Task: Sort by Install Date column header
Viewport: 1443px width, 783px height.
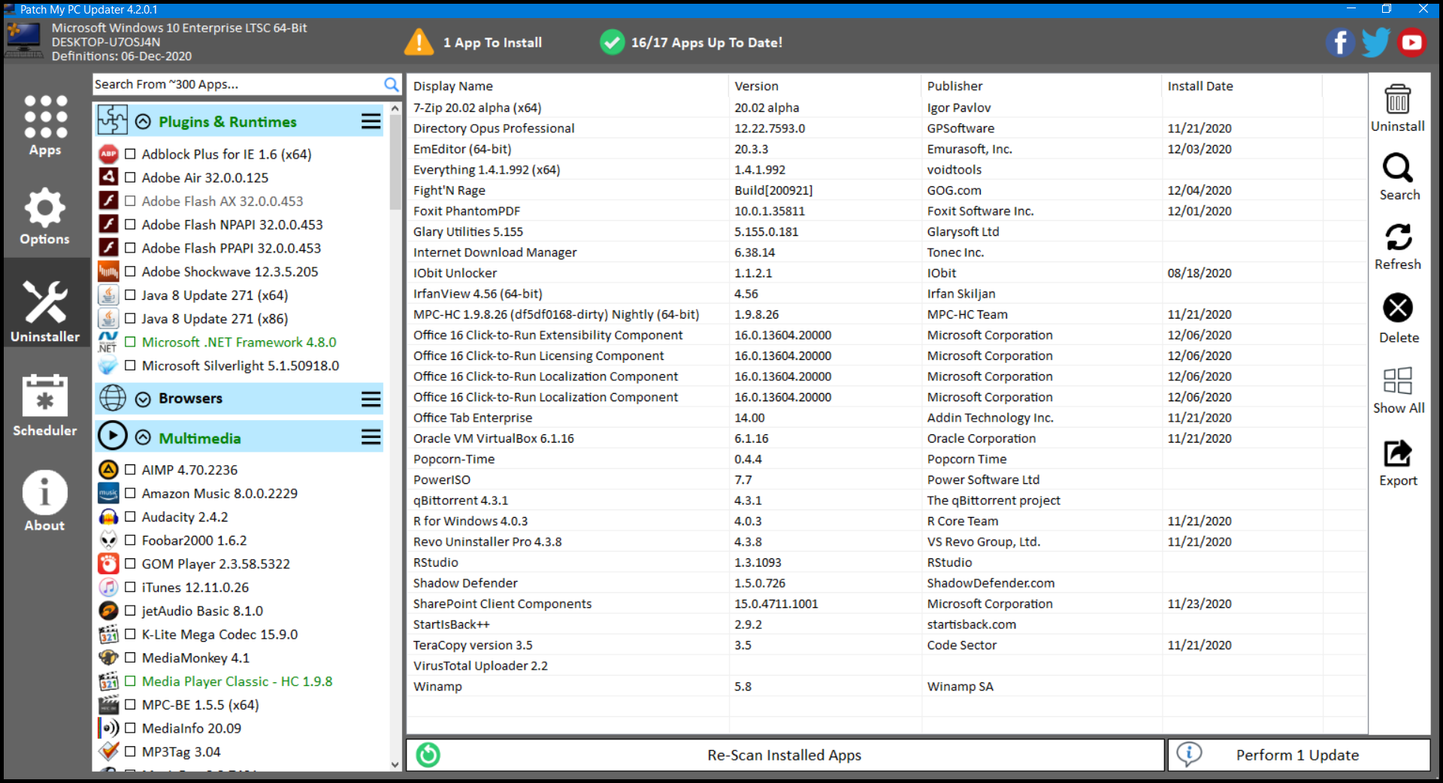Action: (x=1242, y=86)
